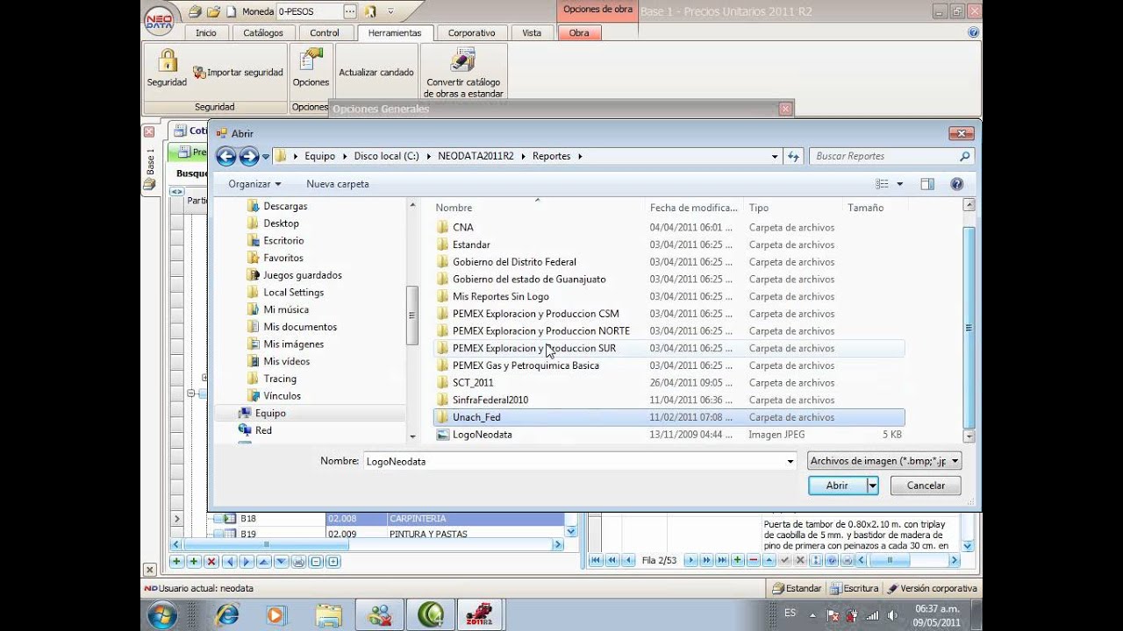Toggle the preview pane in Abrir dialog
Viewport: 1123px width, 631px height.
coord(927,184)
